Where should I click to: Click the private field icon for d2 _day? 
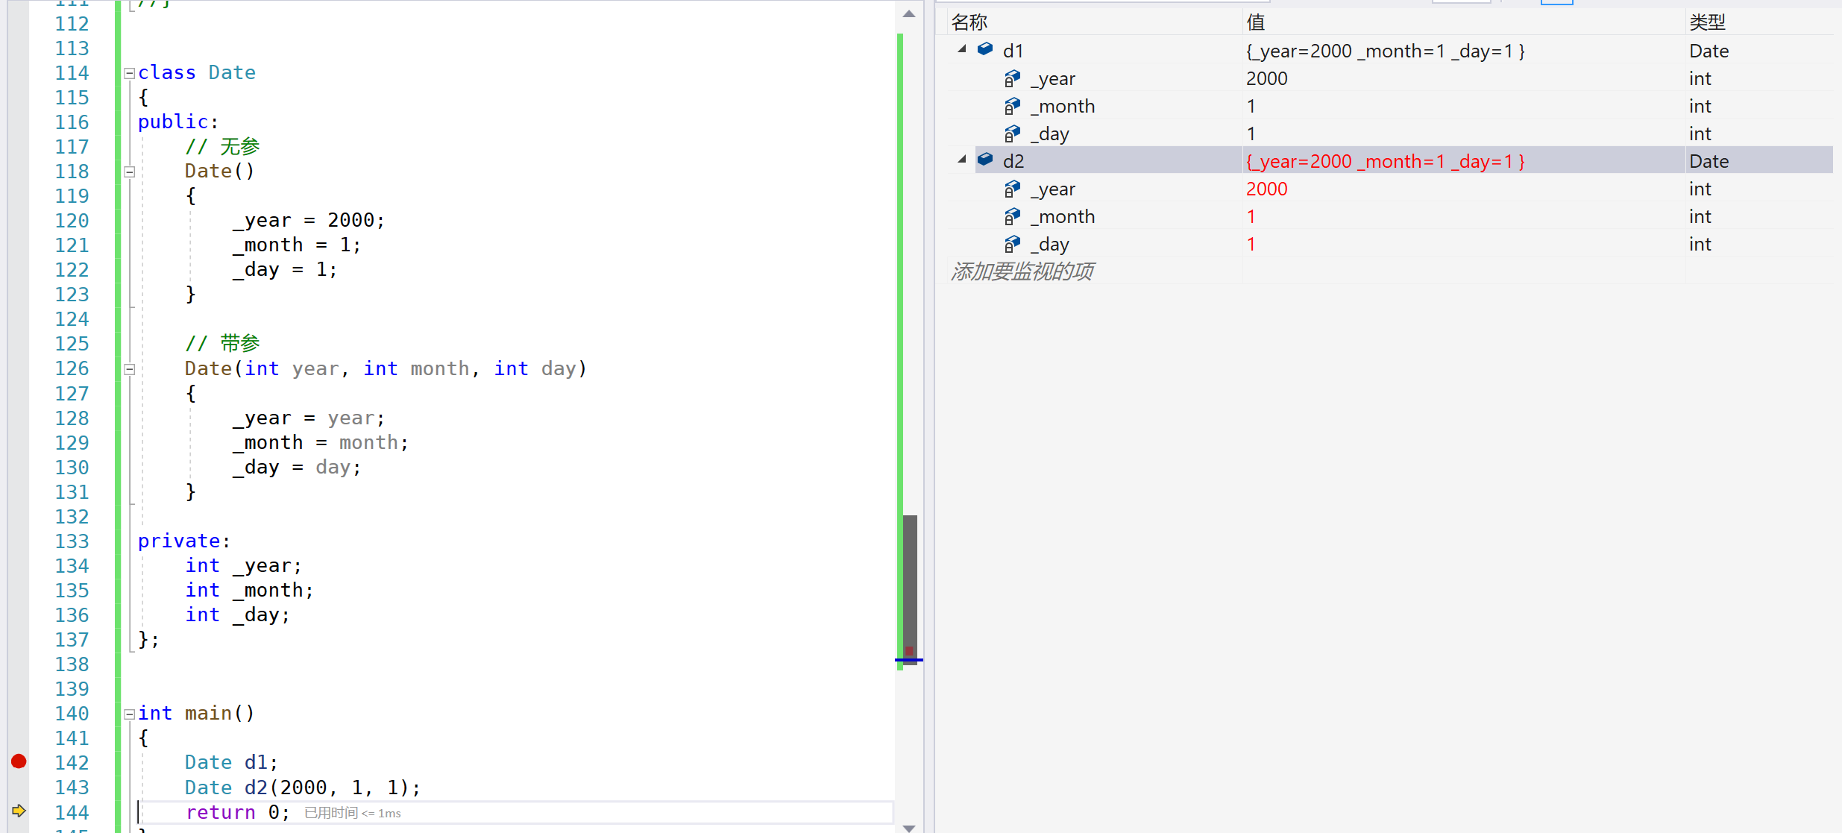pyautogui.click(x=1012, y=244)
